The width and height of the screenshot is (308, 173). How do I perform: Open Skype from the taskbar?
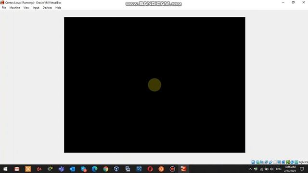pos(83,169)
